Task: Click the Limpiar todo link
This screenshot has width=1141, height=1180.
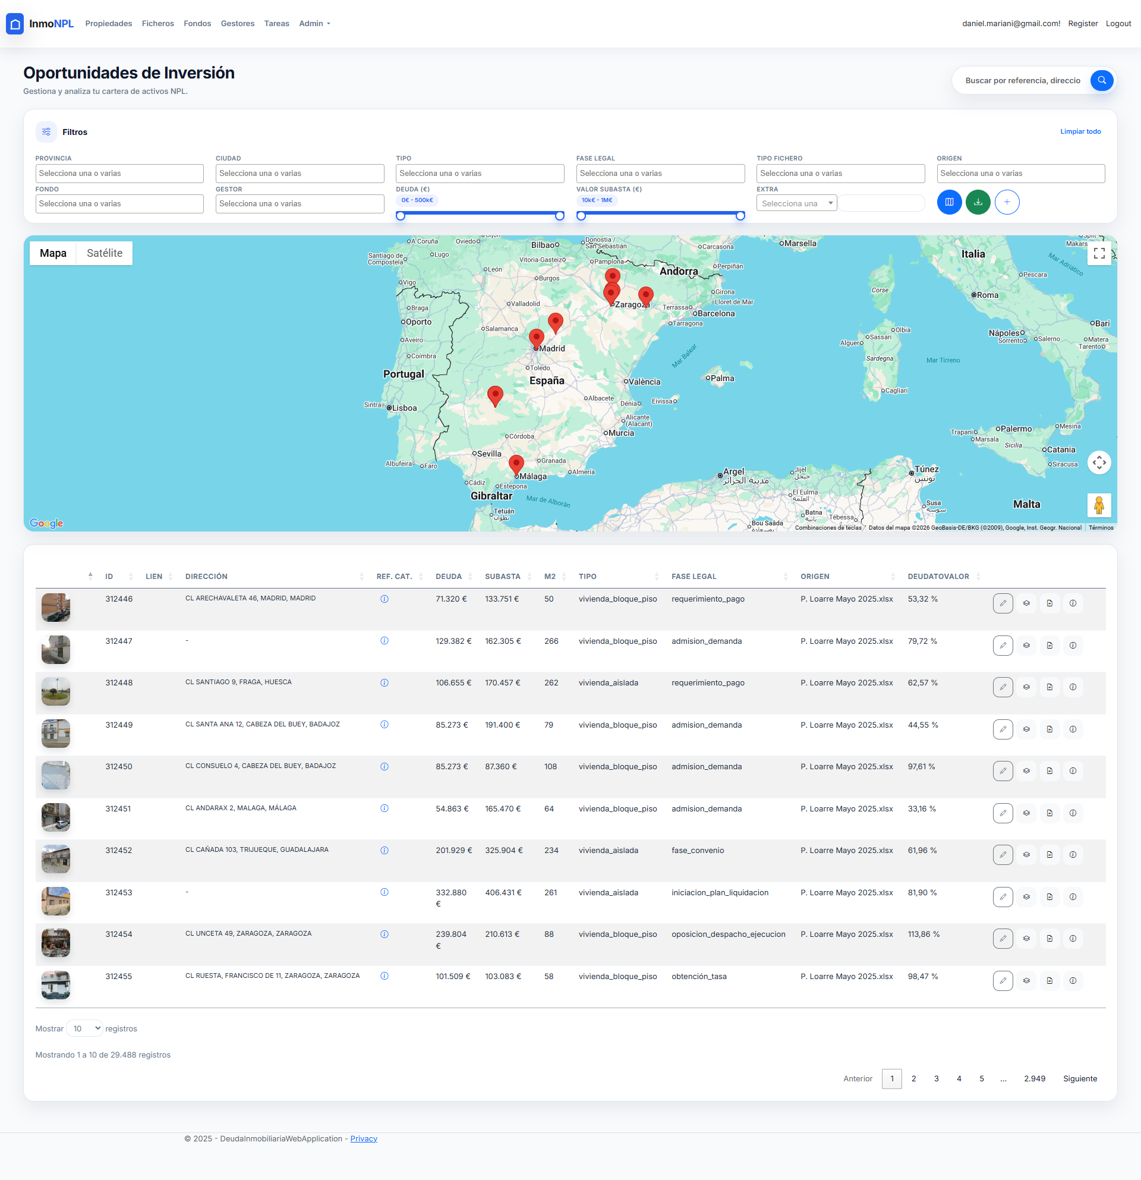Action: click(x=1080, y=132)
